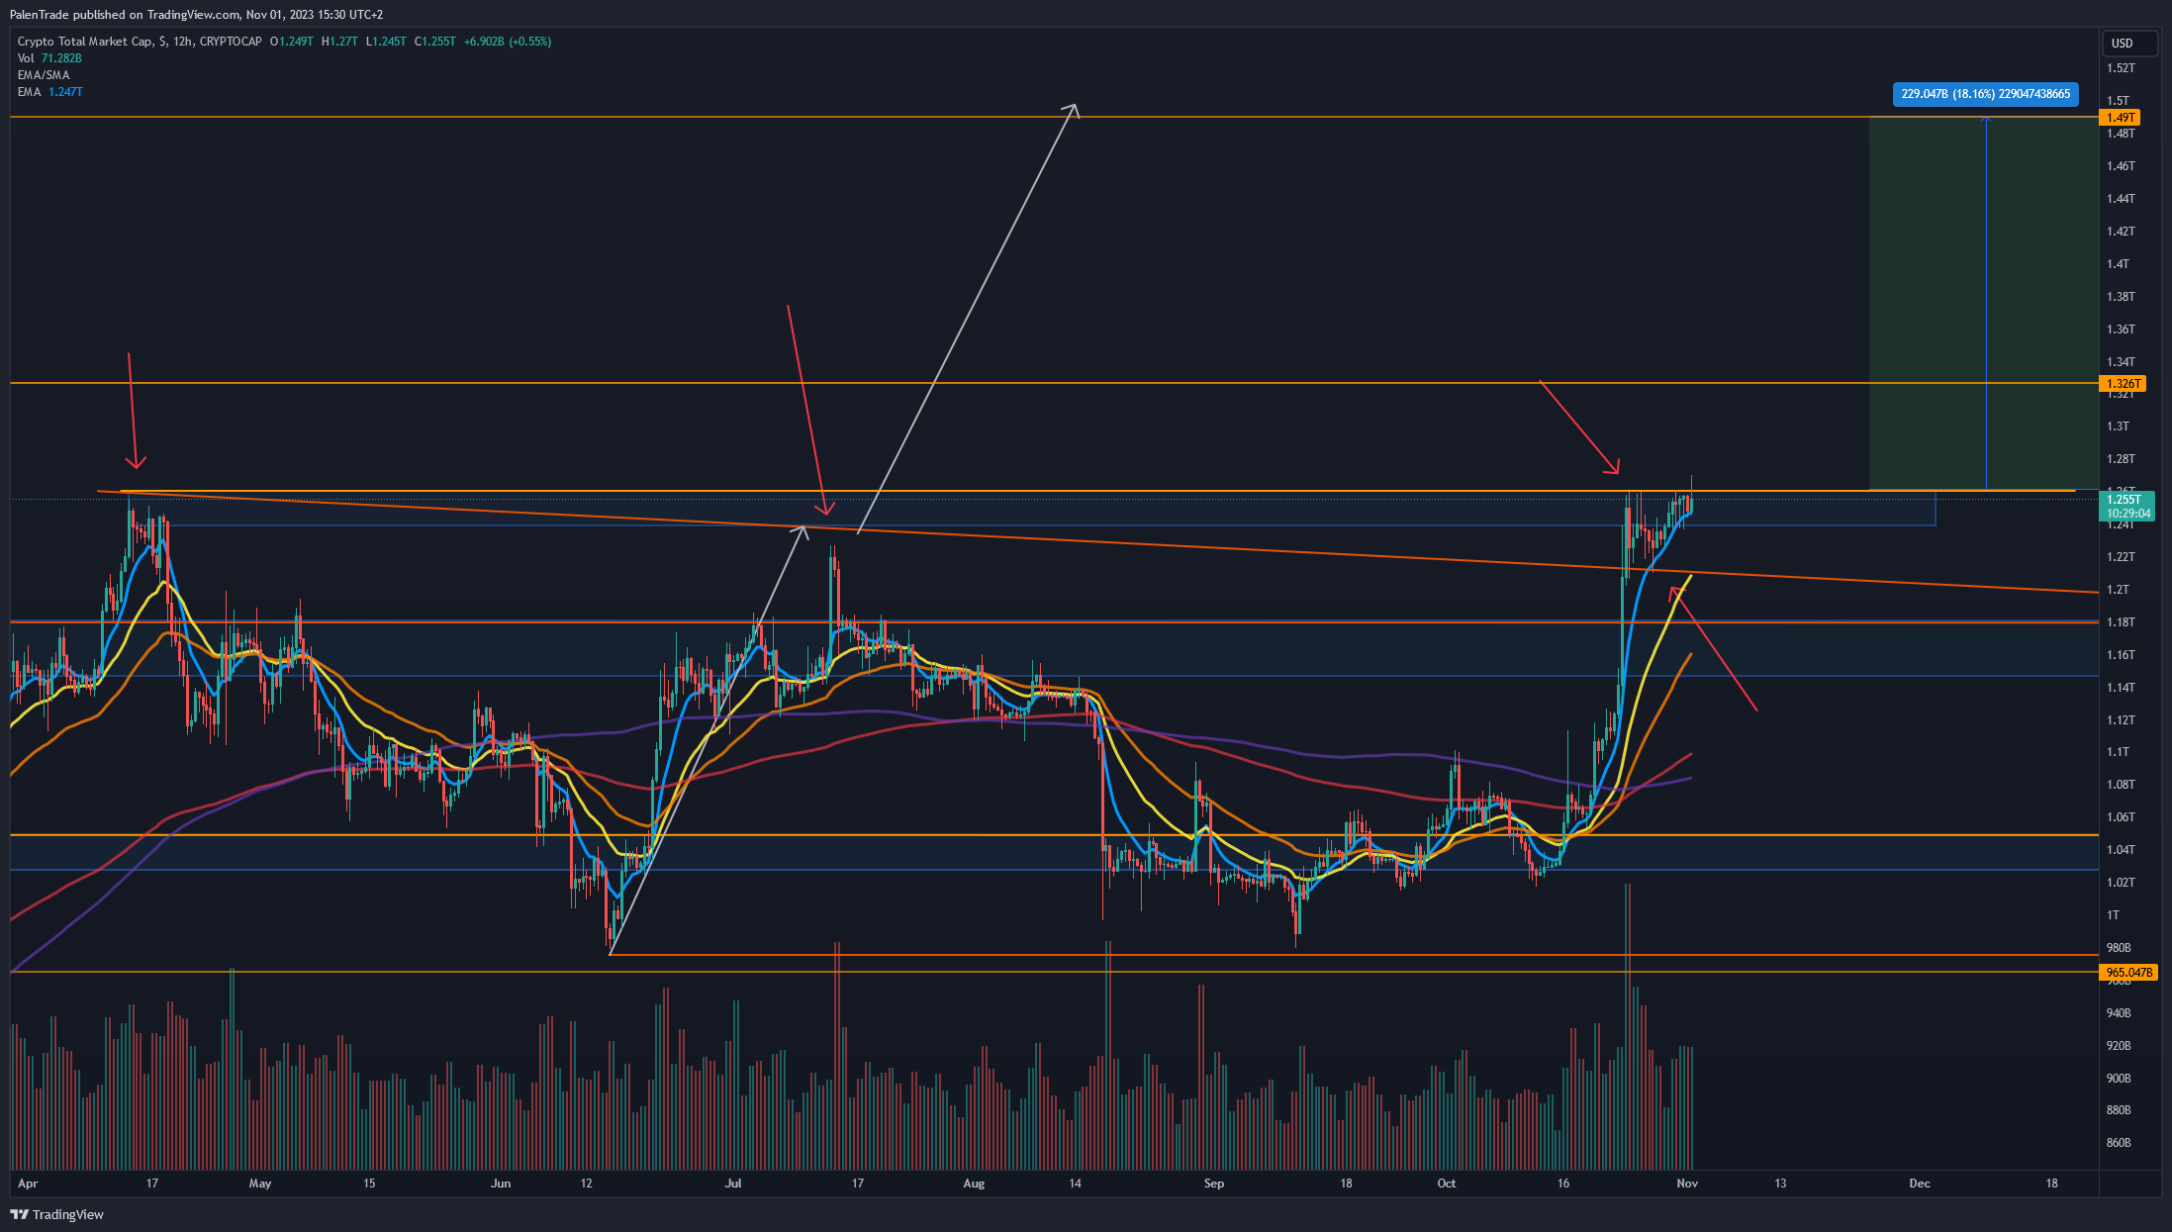Click the green 1.255T current price label
Screen dimensions: 2172x1232
pyautogui.click(x=2126, y=507)
